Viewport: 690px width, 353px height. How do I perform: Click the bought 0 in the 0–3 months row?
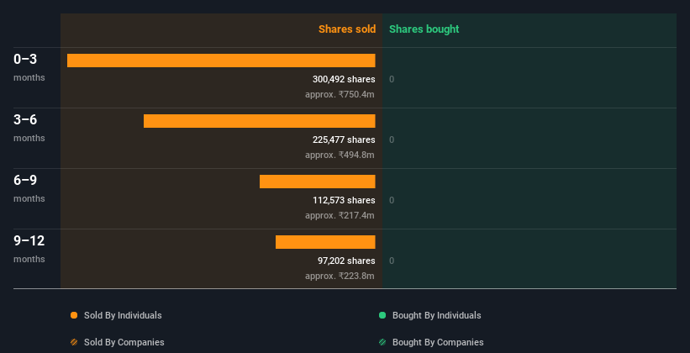(x=392, y=80)
